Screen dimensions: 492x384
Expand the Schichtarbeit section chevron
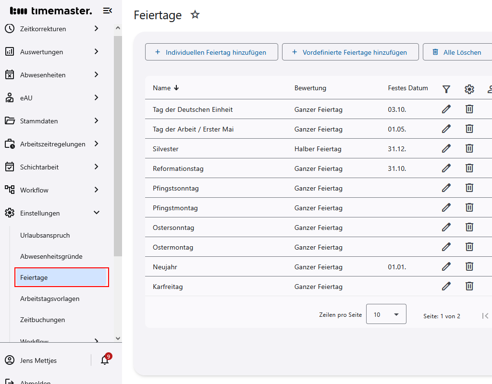pyautogui.click(x=96, y=167)
